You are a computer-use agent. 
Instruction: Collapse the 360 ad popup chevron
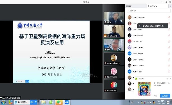point(167,78)
